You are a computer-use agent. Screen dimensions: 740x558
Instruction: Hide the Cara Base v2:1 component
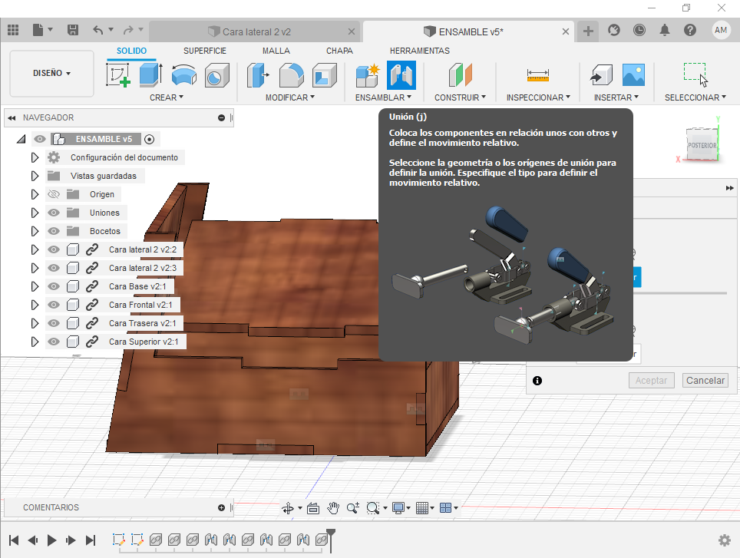pyautogui.click(x=54, y=286)
